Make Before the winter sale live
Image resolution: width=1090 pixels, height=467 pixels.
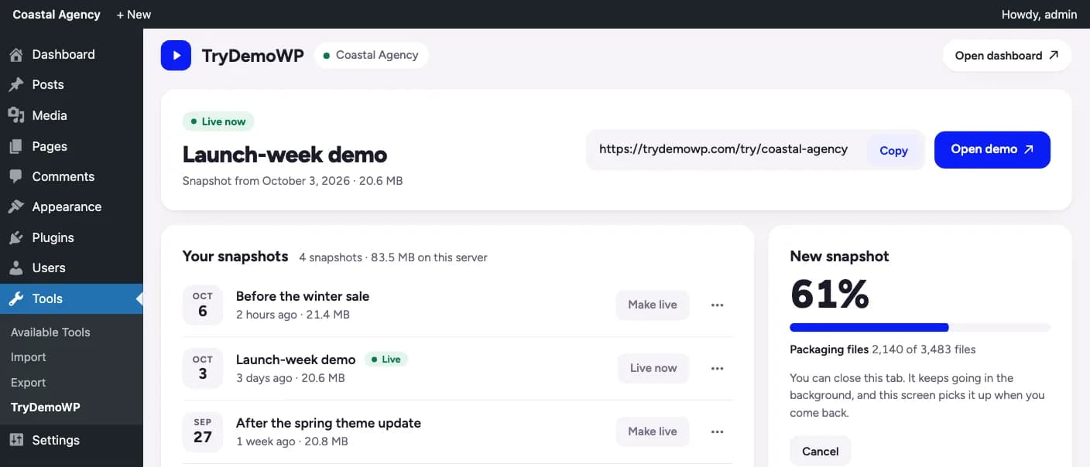pos(653,305)
